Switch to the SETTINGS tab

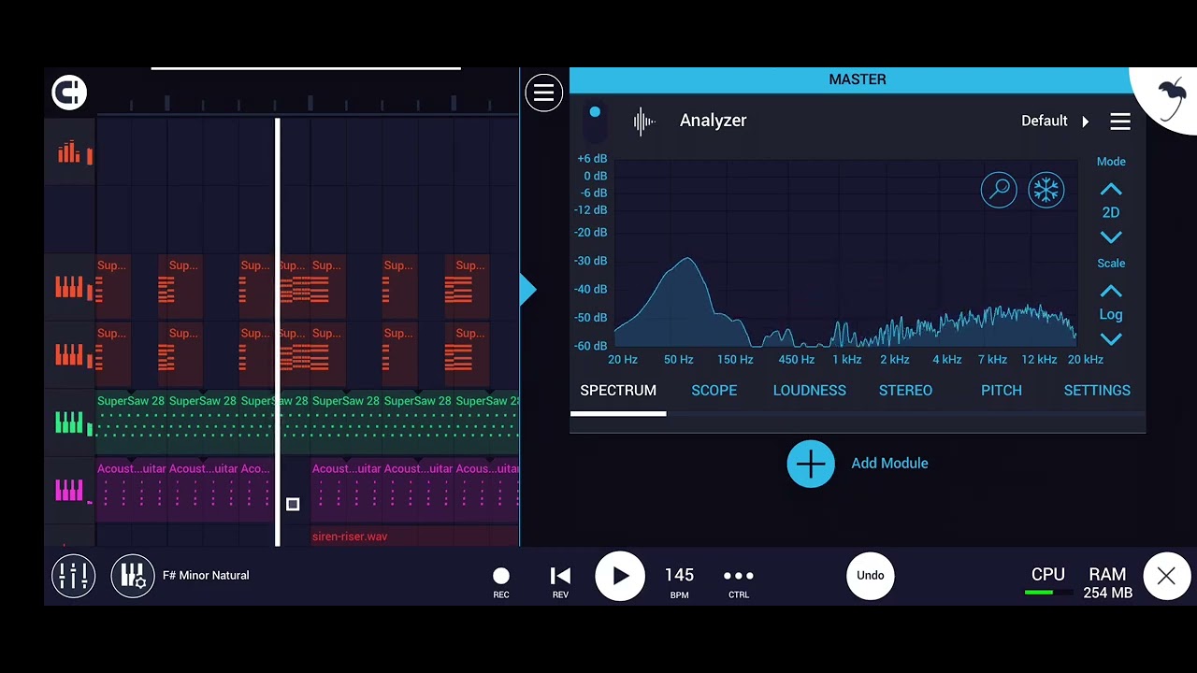1097,391
